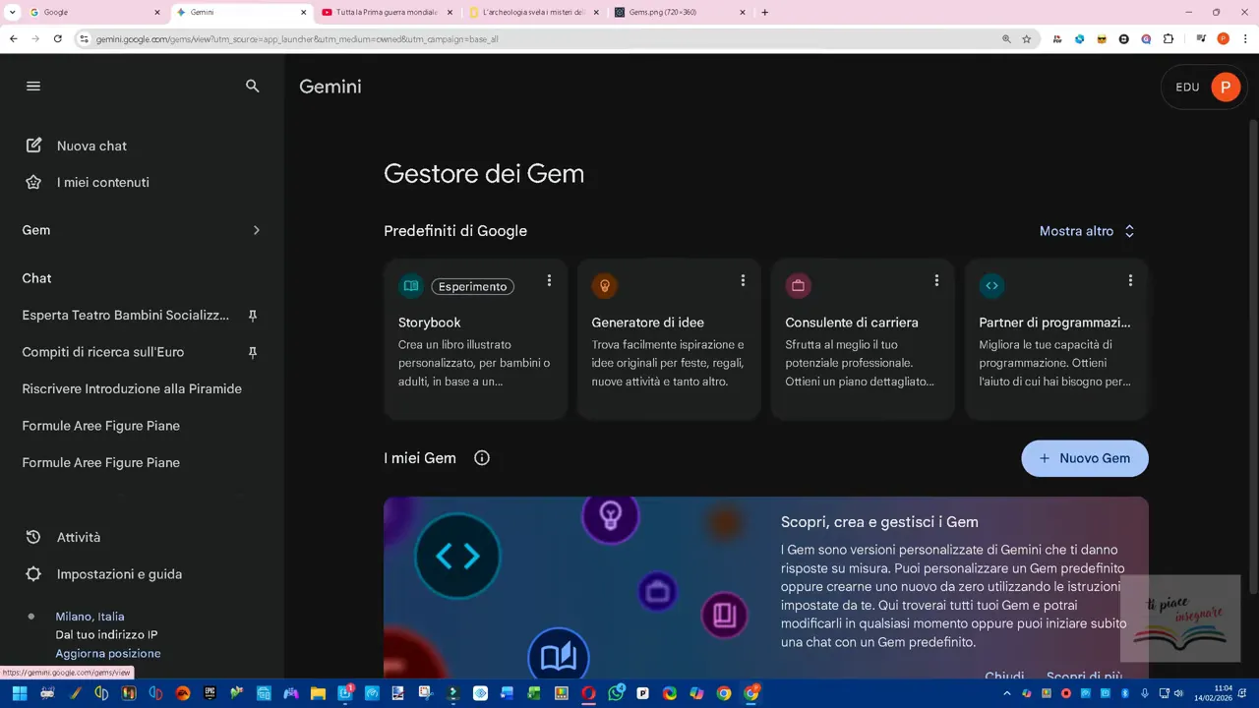Open the Chrome profile avatar in toolbar

tap(1224, 39)
